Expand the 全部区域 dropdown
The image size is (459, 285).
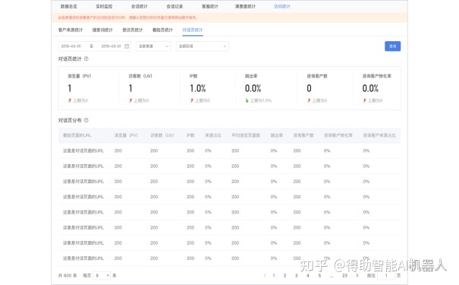click(x=203, y=46)
